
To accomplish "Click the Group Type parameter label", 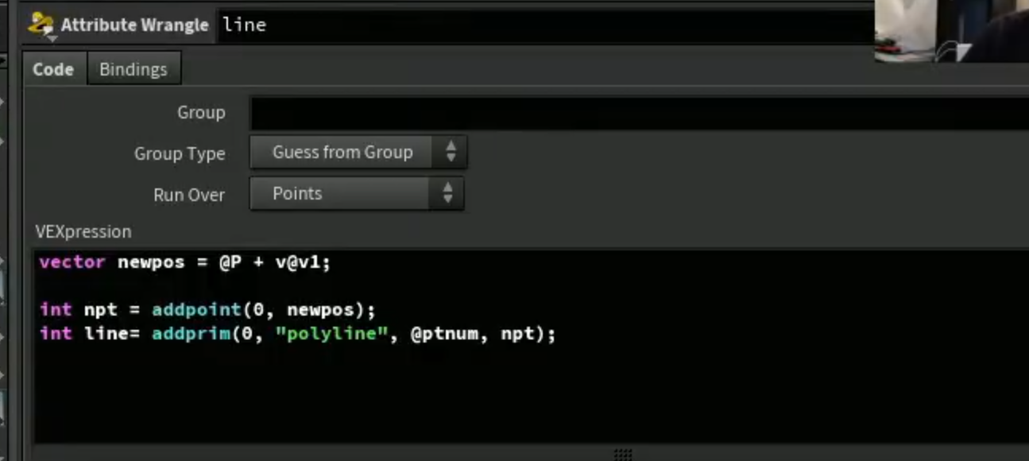I will point(180,154).
